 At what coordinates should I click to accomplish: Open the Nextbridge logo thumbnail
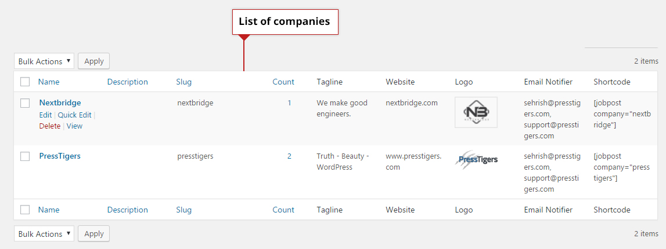pyautogui.click(x=476, y=112)
